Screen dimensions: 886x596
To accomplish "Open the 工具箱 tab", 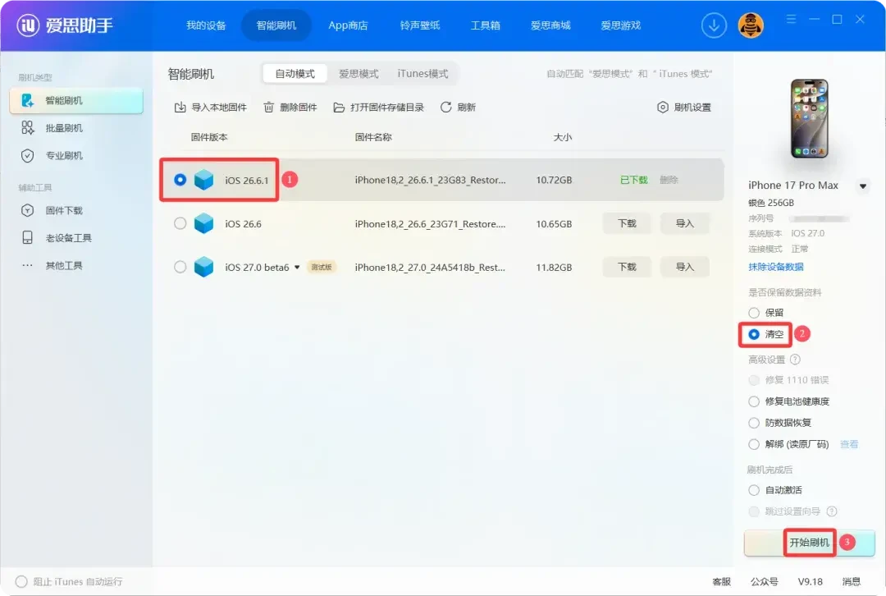I will [x=486, y=25].
